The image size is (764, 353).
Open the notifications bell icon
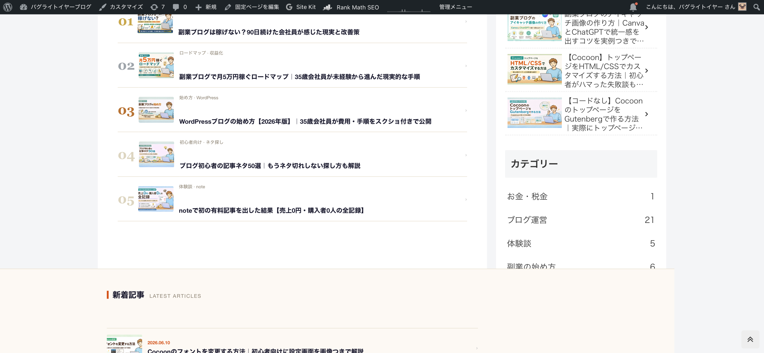633,7
